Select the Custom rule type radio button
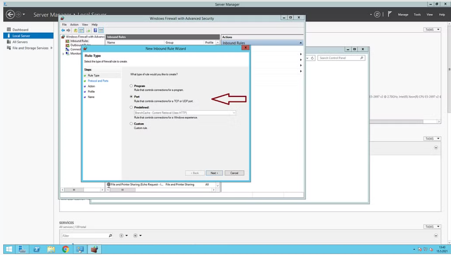This screenshot has height=255, width=451. 131,124
